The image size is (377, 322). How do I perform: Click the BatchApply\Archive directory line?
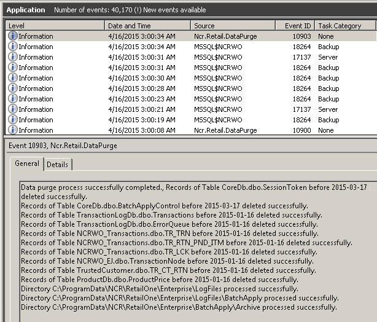(x=179, y=307)
